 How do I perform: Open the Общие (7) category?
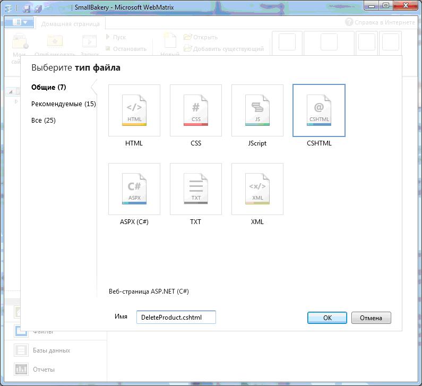click(x=49, y=87)
